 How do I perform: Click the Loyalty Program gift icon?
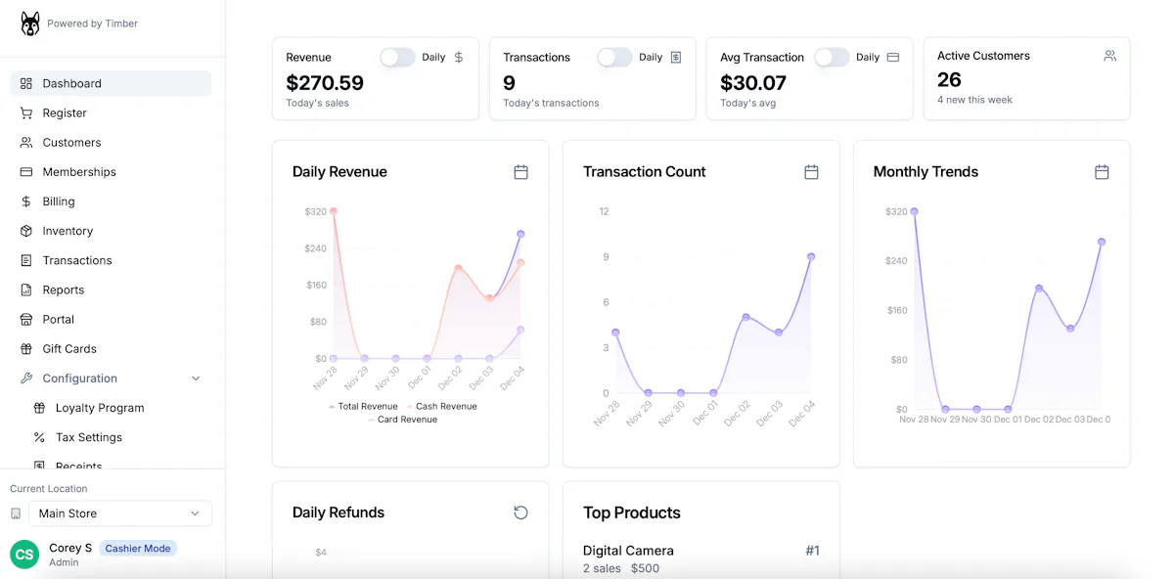[x=39, y=408]
